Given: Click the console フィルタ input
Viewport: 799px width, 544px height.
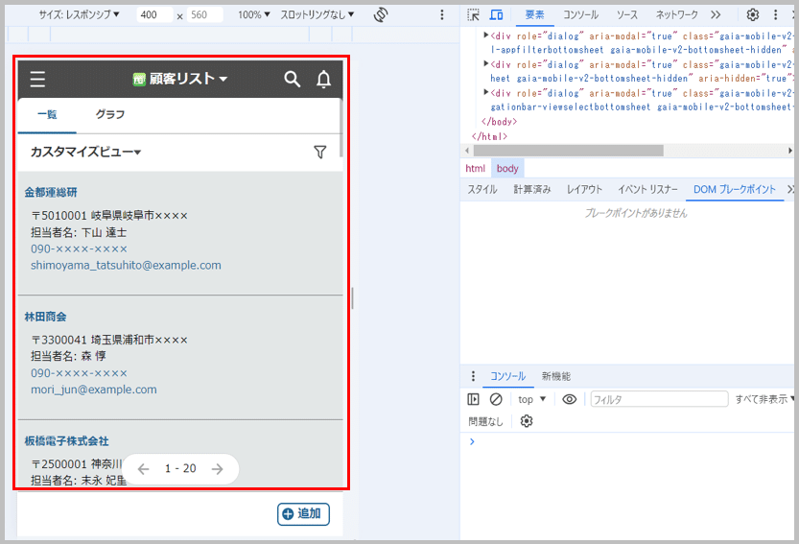Looking at the screenshot, I should click(x=659, y=399).
